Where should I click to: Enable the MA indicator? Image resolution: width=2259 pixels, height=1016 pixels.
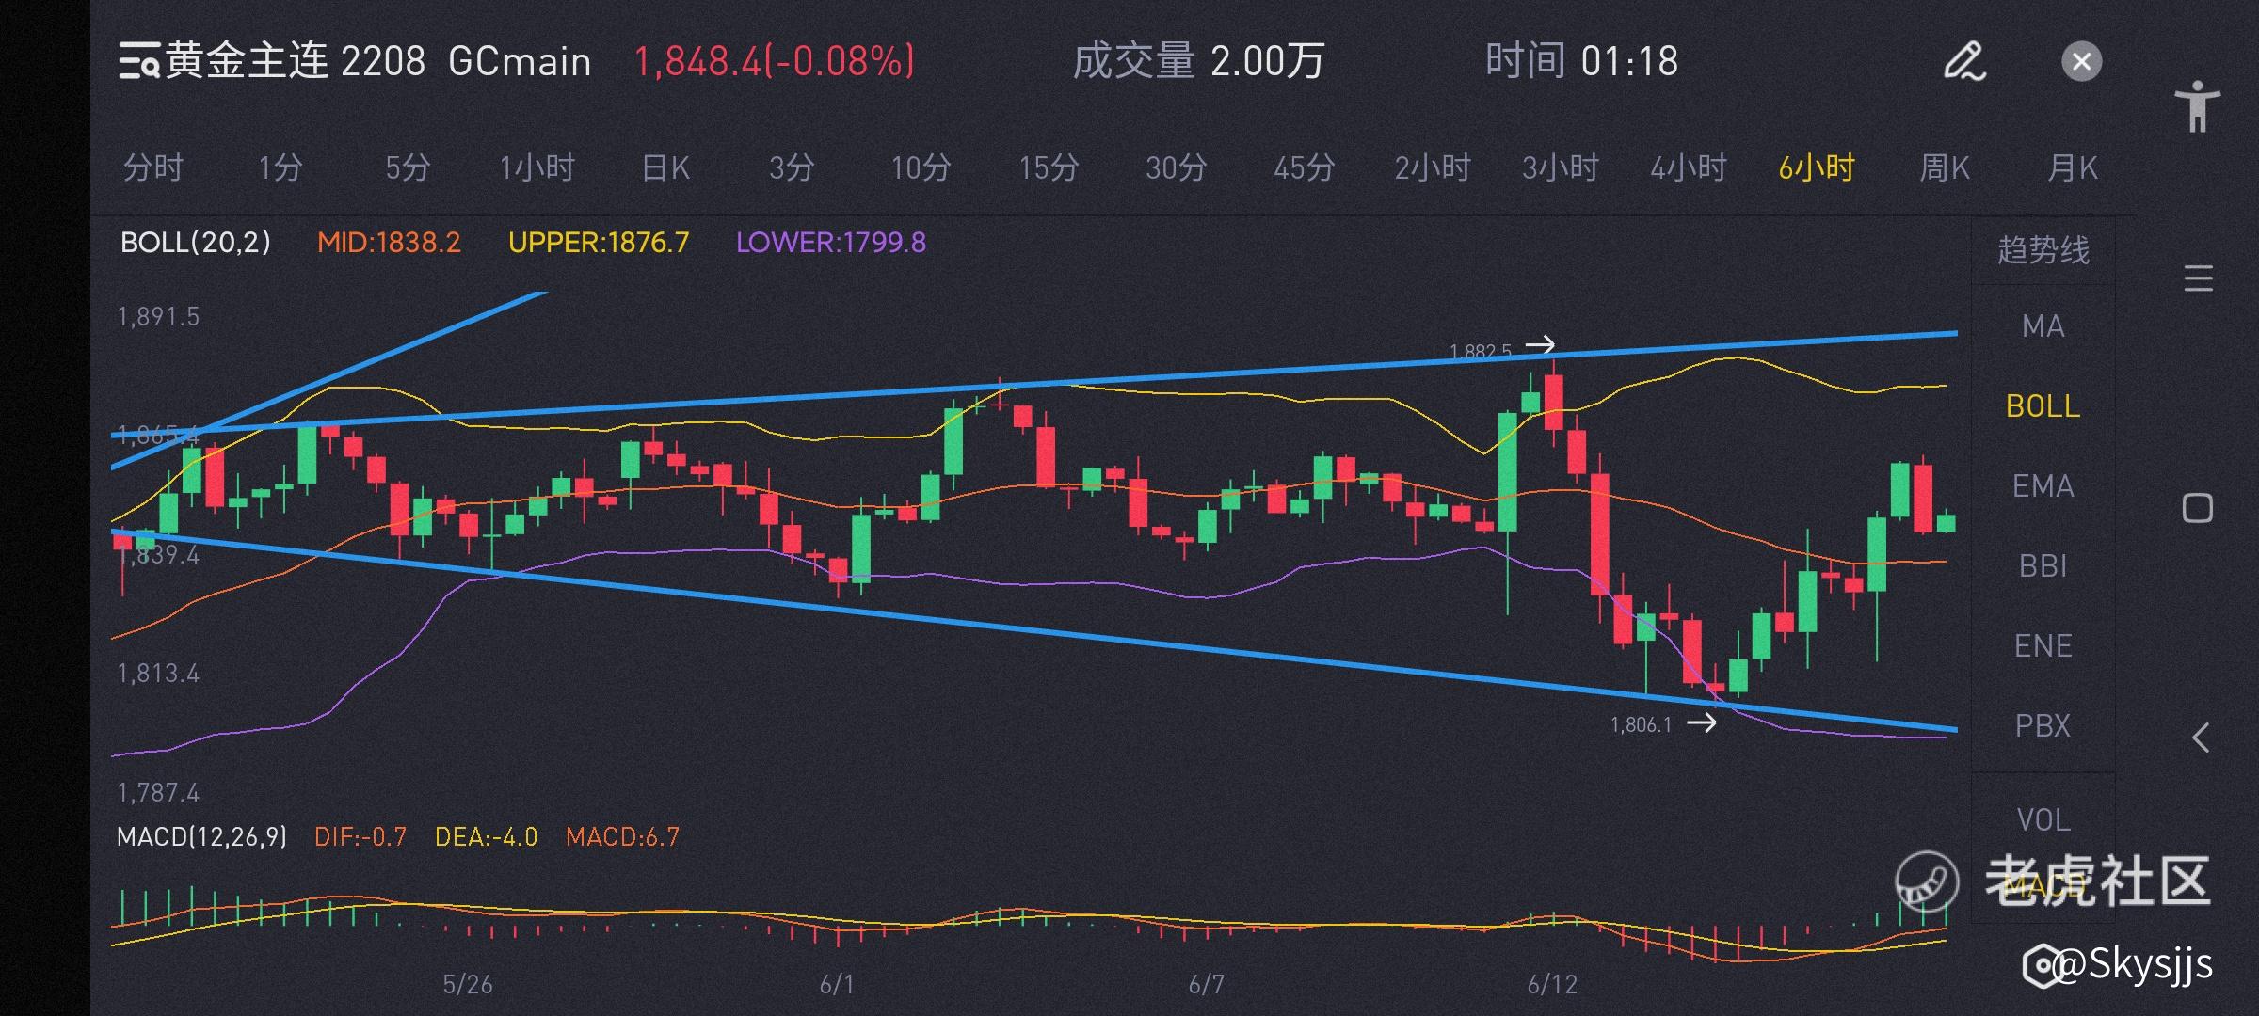pos(2043,326)
